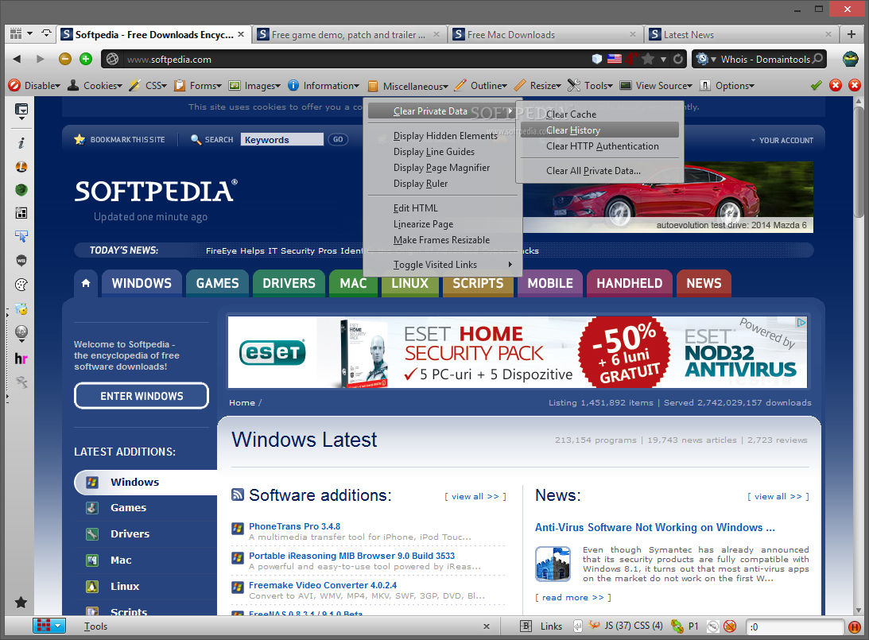
Task: Open the Outline dropdown menu
Action: click(481, 85)
